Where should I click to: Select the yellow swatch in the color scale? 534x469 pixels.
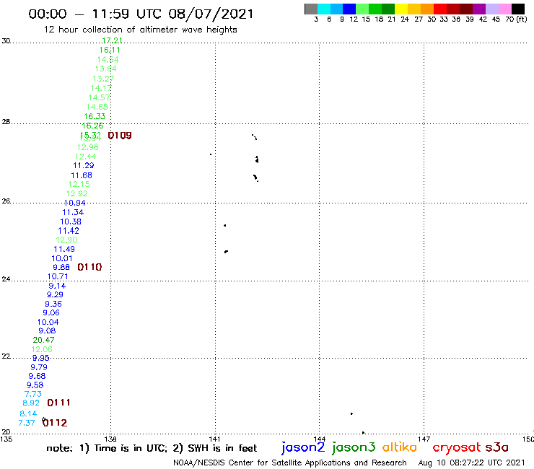401,9
